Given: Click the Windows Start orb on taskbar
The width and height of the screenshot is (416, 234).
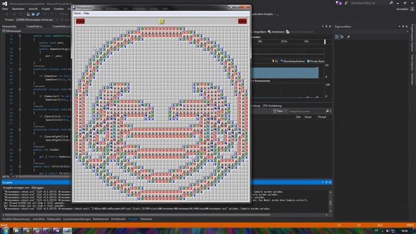Looking at the screenshot, I should pos(5,231).
